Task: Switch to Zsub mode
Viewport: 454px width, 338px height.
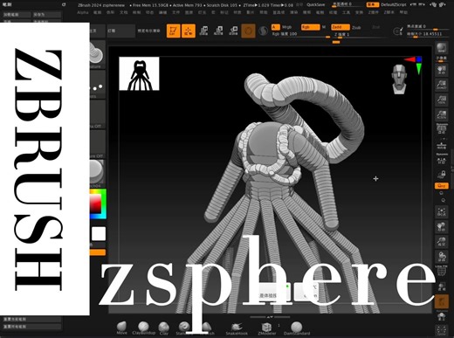Action: [356, 28]
